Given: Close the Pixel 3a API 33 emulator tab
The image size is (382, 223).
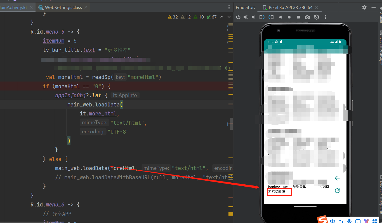Looking at the screenshot, I should click(316, 8).
